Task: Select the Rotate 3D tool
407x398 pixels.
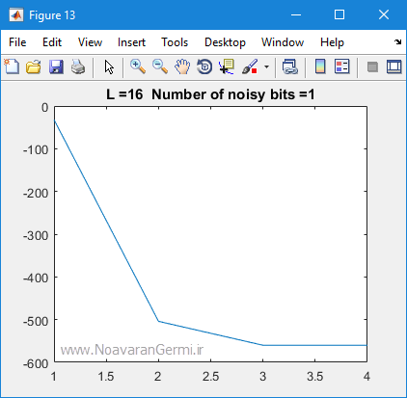Action: tap(204, 66)
